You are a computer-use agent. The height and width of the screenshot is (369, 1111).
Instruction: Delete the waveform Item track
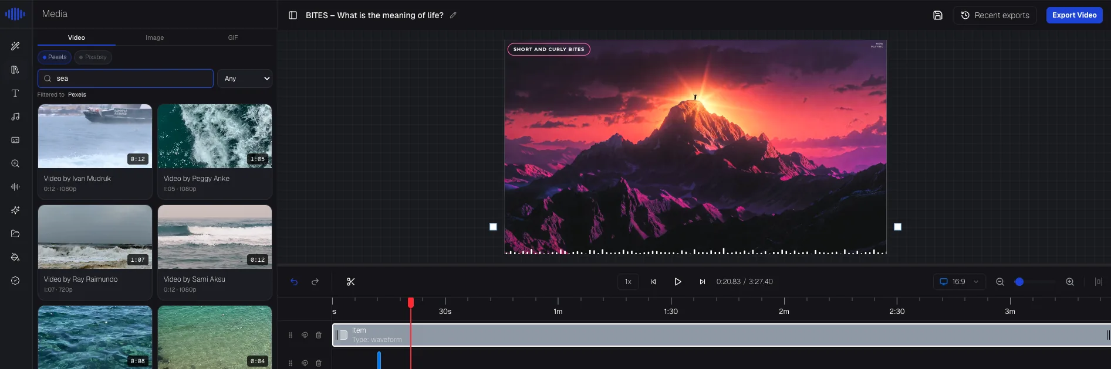pyautogui.click(x=319, y=335)
